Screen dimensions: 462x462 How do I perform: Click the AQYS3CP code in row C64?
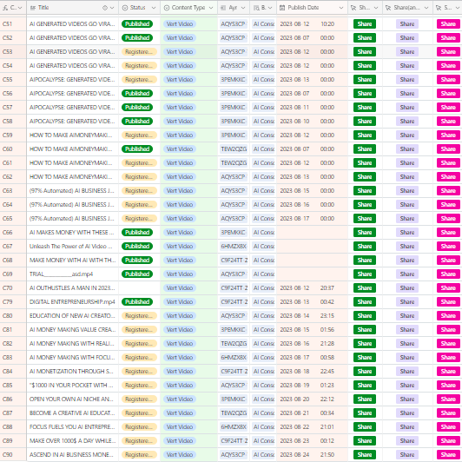[234, 204]
